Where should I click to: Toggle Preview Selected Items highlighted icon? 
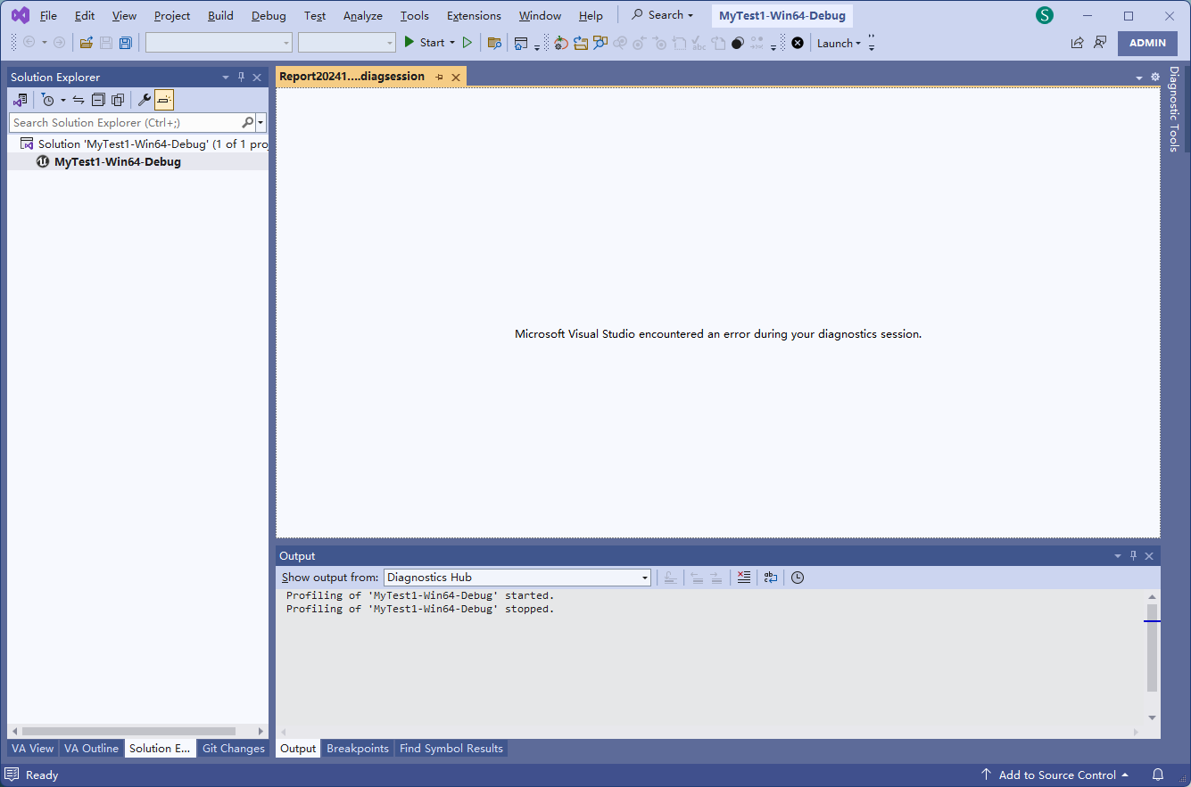(164, 100)
